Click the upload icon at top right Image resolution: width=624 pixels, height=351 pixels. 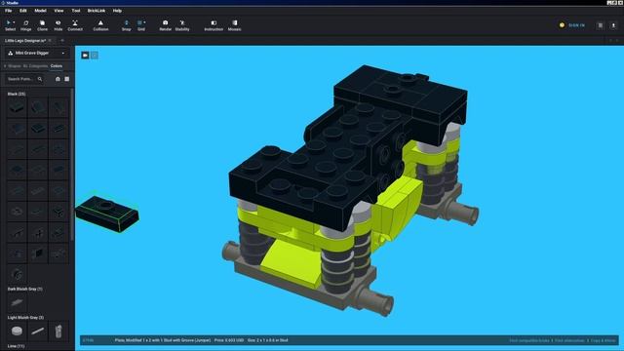[613, 25]
